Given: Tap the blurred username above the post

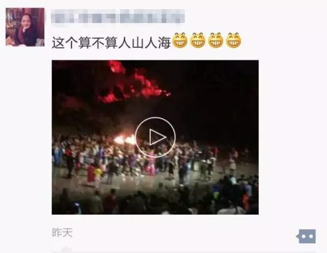Looking at the screenshot, I should 118,16.
